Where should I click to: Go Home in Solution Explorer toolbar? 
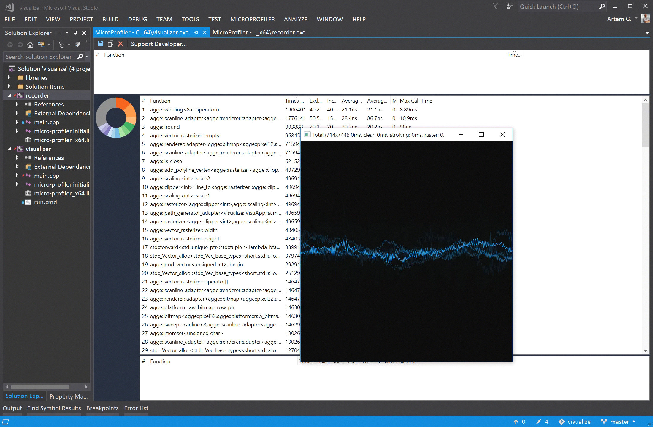30,45
